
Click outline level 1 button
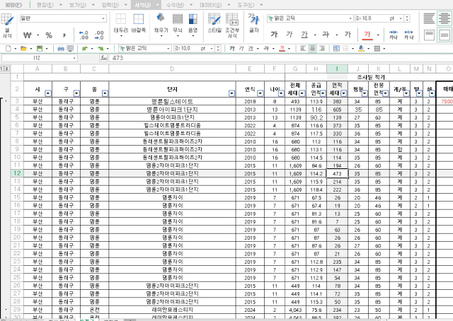tap(1, 69)
